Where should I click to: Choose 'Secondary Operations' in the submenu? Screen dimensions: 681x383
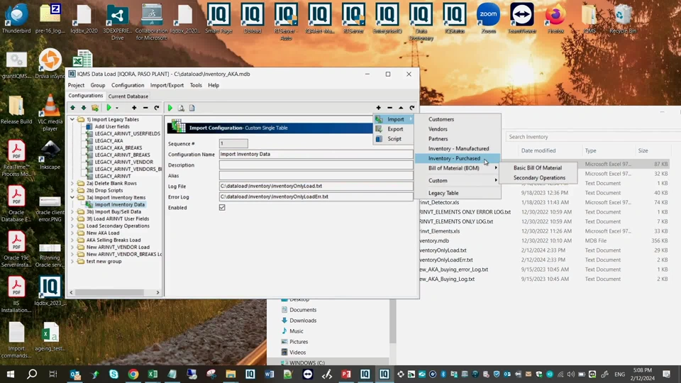pyautogui.click(x=539, y=178)
